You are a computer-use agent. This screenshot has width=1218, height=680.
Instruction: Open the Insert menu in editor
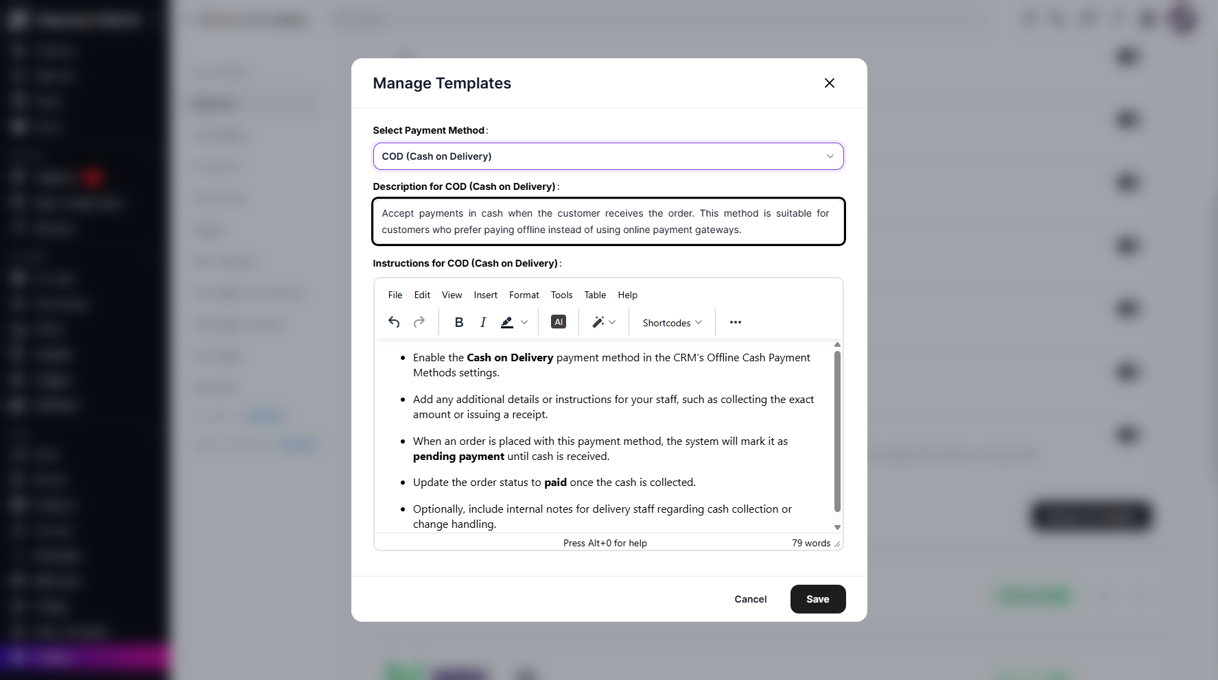point(486,295)
